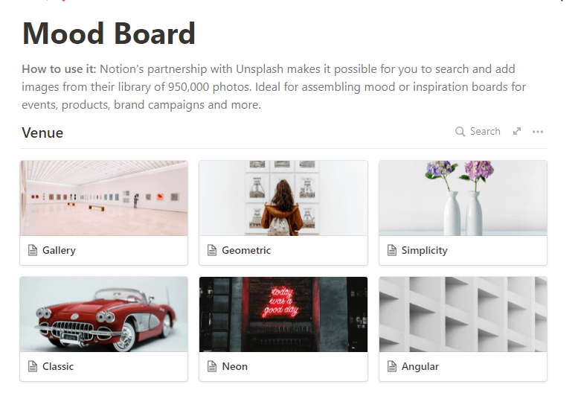Open the neon sign thumbnail
581x393 pixels.
[x=283, y=314]
